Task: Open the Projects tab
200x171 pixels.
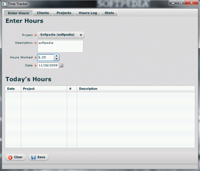Action: (x=64, y=13)
